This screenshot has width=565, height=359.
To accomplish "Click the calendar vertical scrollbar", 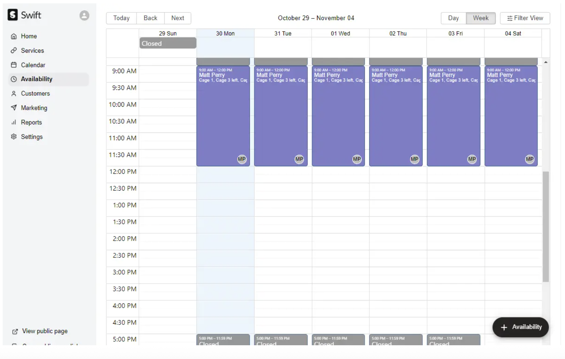I will (x=546, y=226).
